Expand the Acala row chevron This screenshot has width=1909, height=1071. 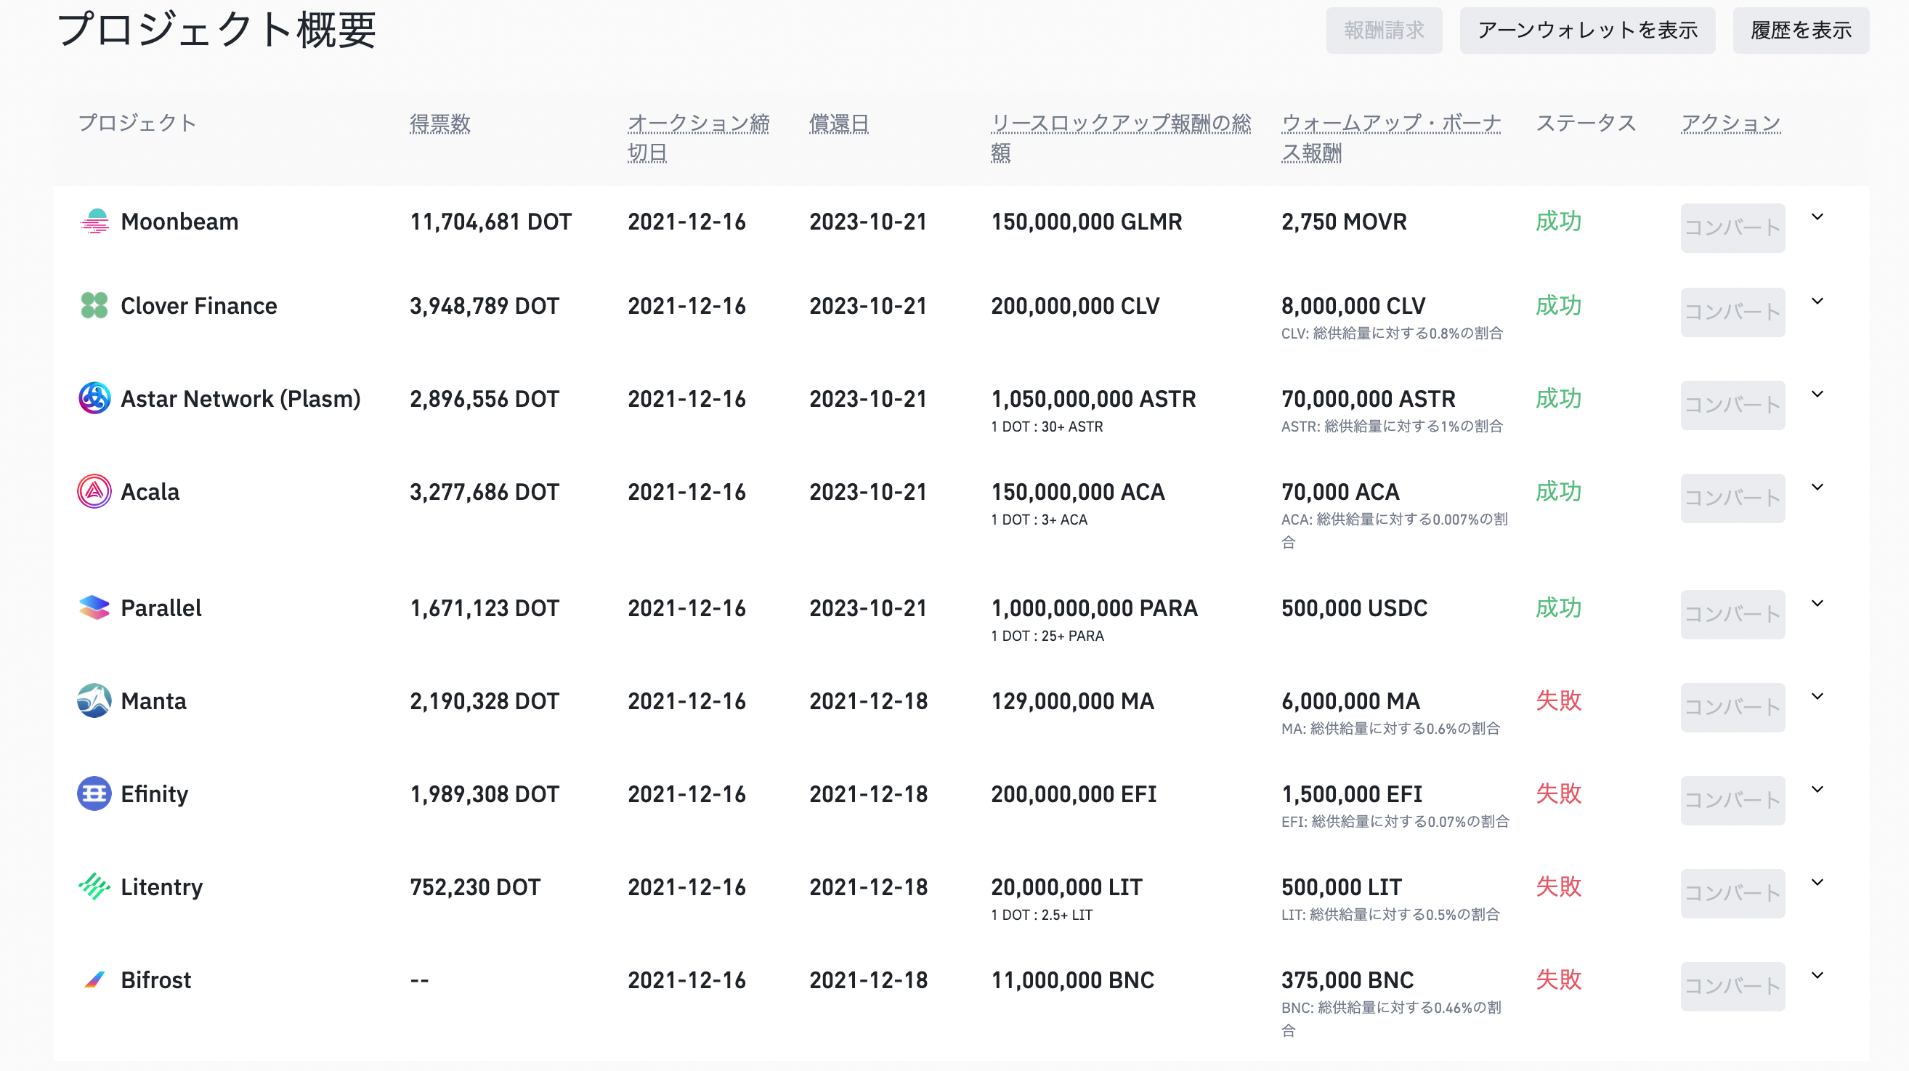(x=1817, y=488)
